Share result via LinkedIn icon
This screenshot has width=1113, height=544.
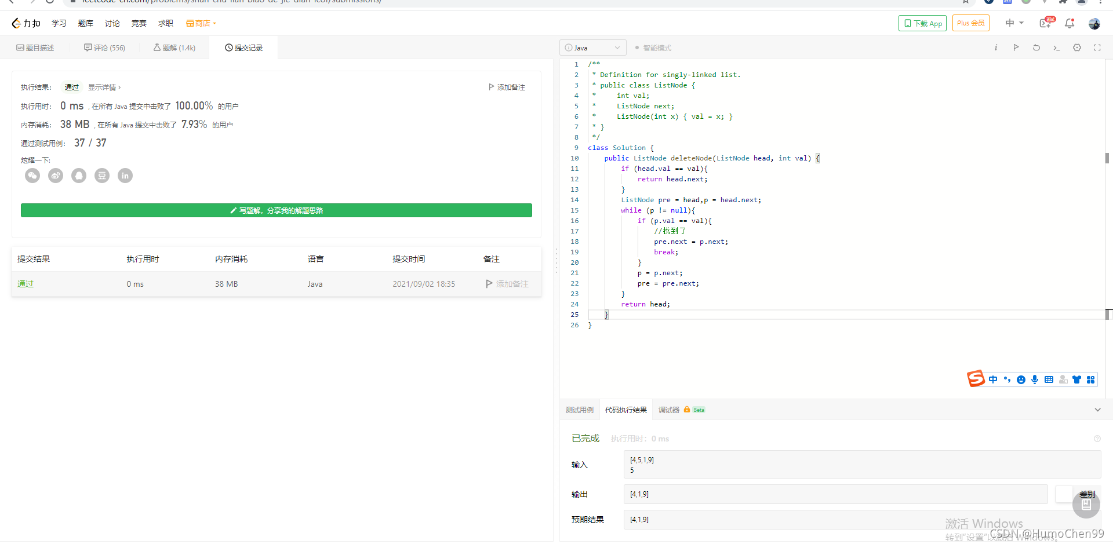point(125,176)
